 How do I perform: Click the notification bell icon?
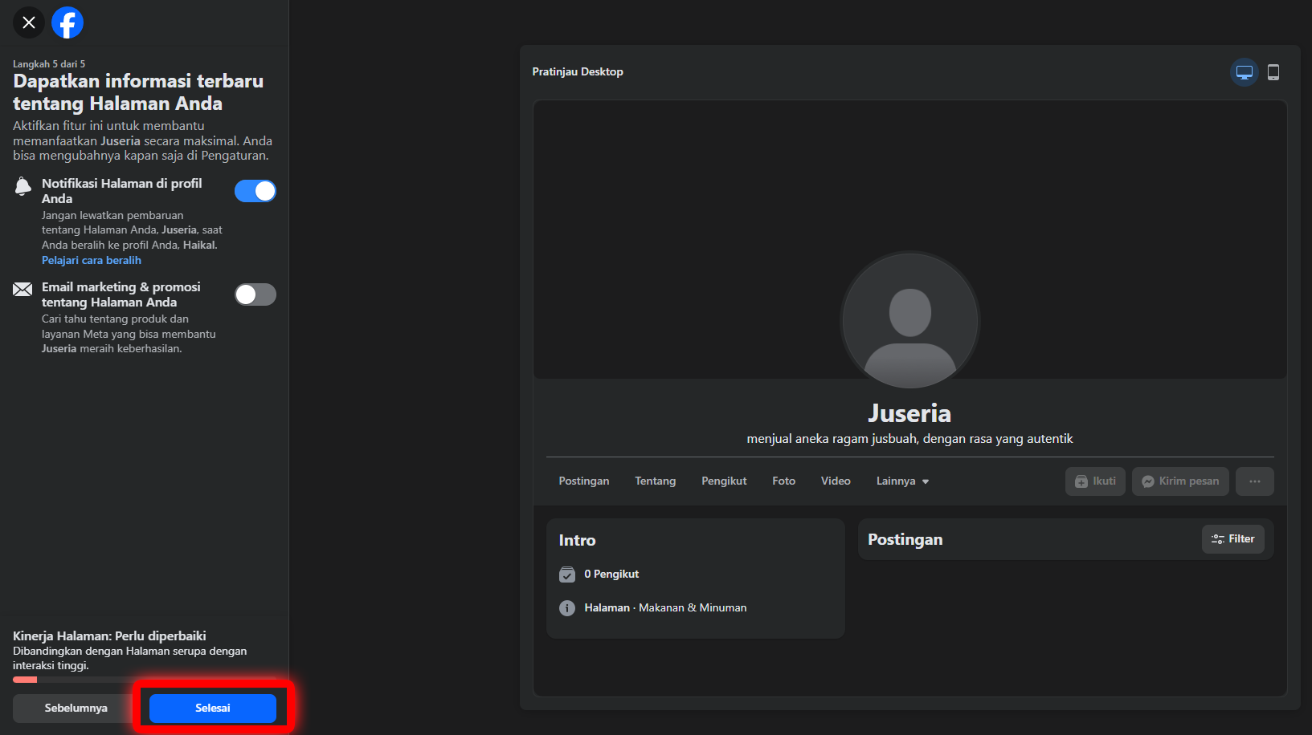tap(23, 187)
